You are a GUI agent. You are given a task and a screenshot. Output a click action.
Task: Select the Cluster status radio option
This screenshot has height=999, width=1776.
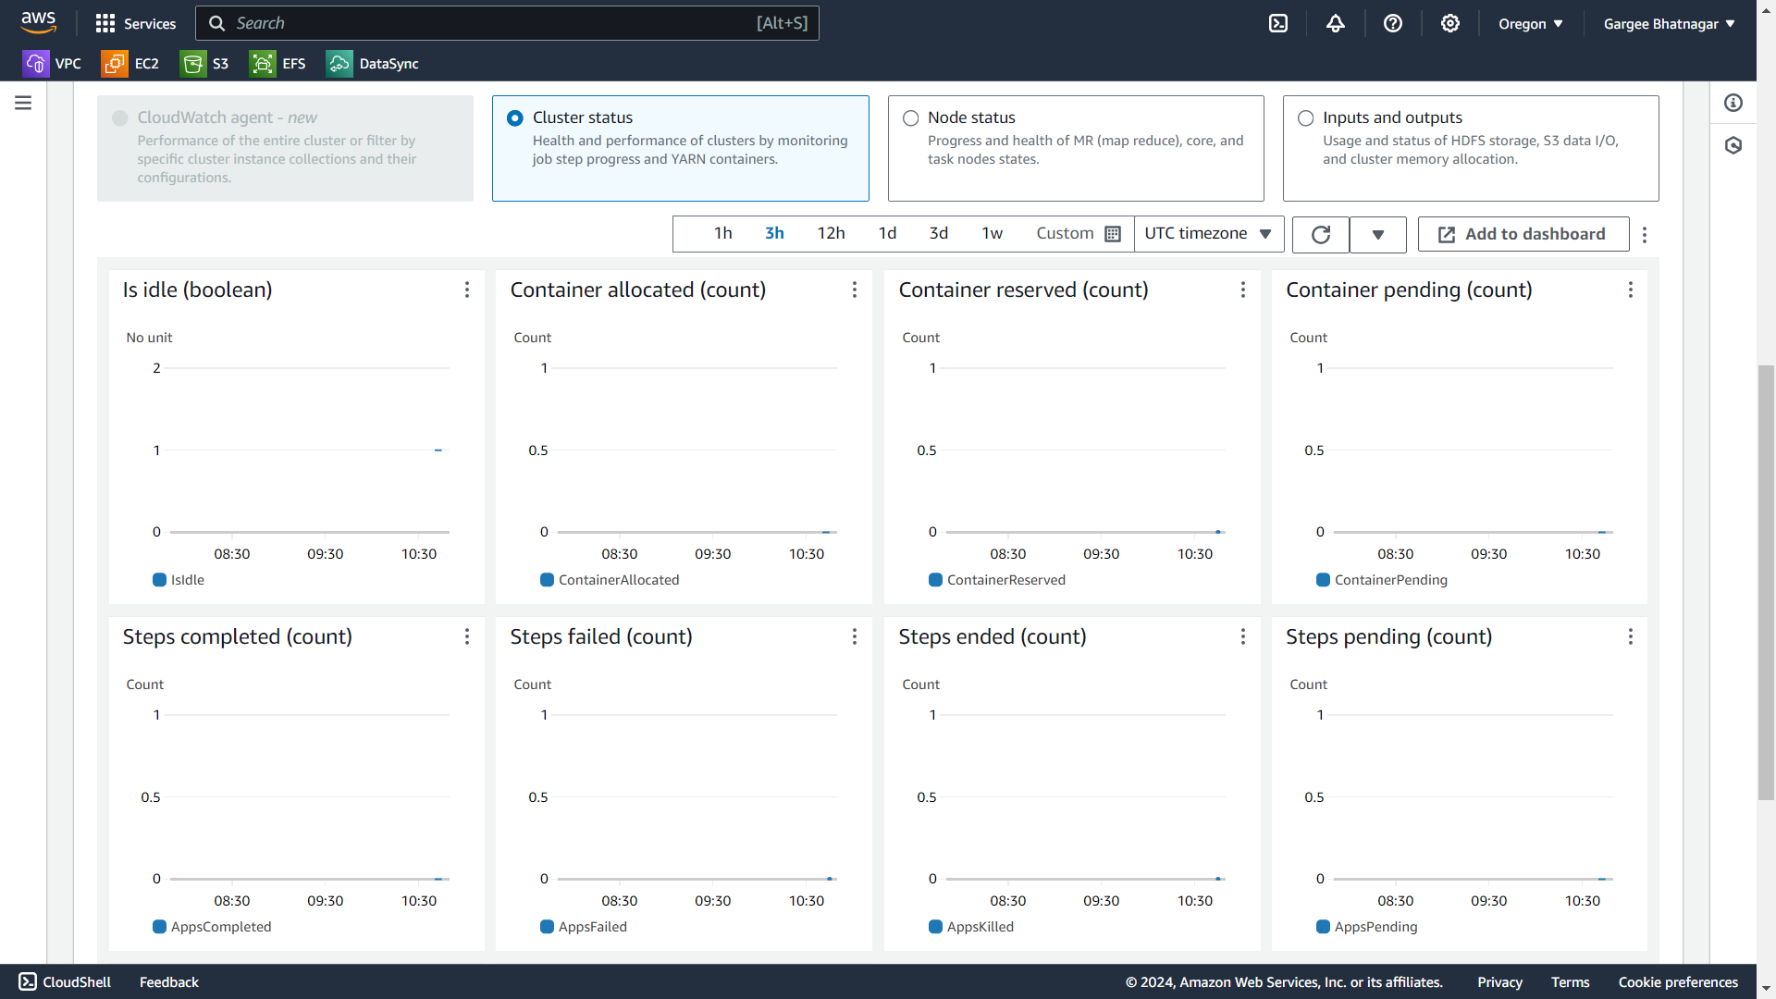(x=515, y=118)
